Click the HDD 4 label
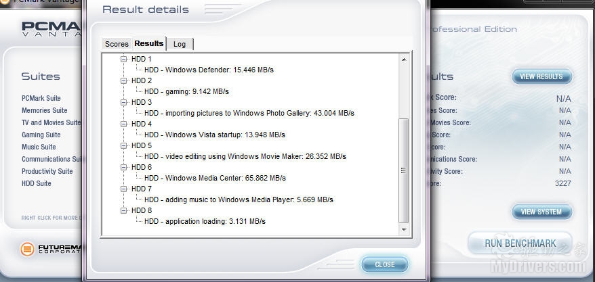The height and width of the screenshot is (282, 595). pyautogui.click(x=142, y=124)
